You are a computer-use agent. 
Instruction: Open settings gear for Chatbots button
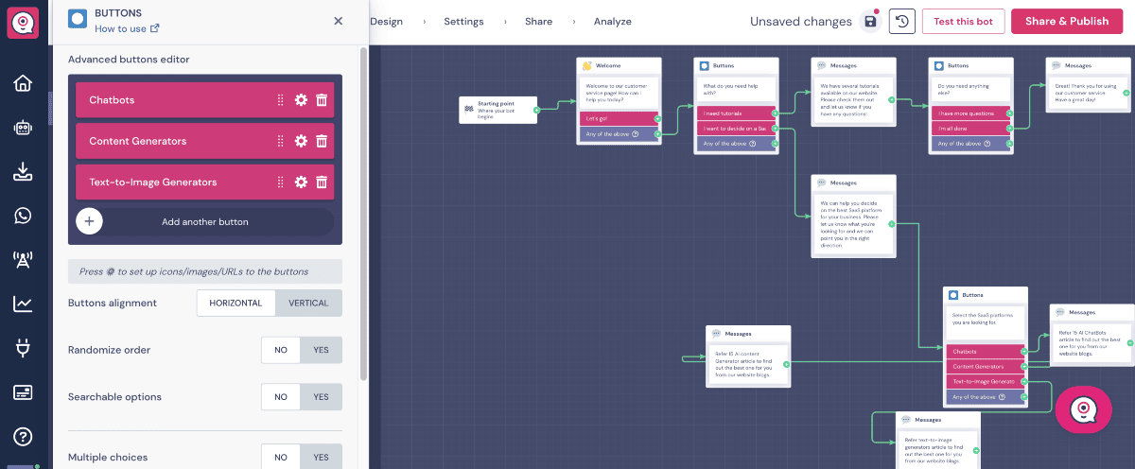[x=301, y=100]
